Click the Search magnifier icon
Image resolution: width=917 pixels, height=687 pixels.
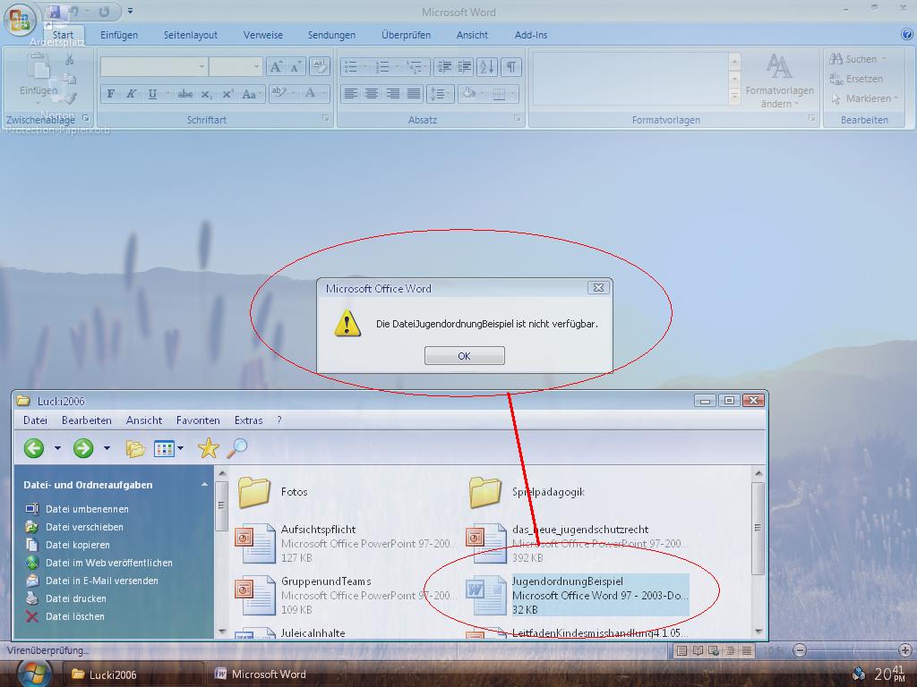pyautogui.click(x=236, y=448)
